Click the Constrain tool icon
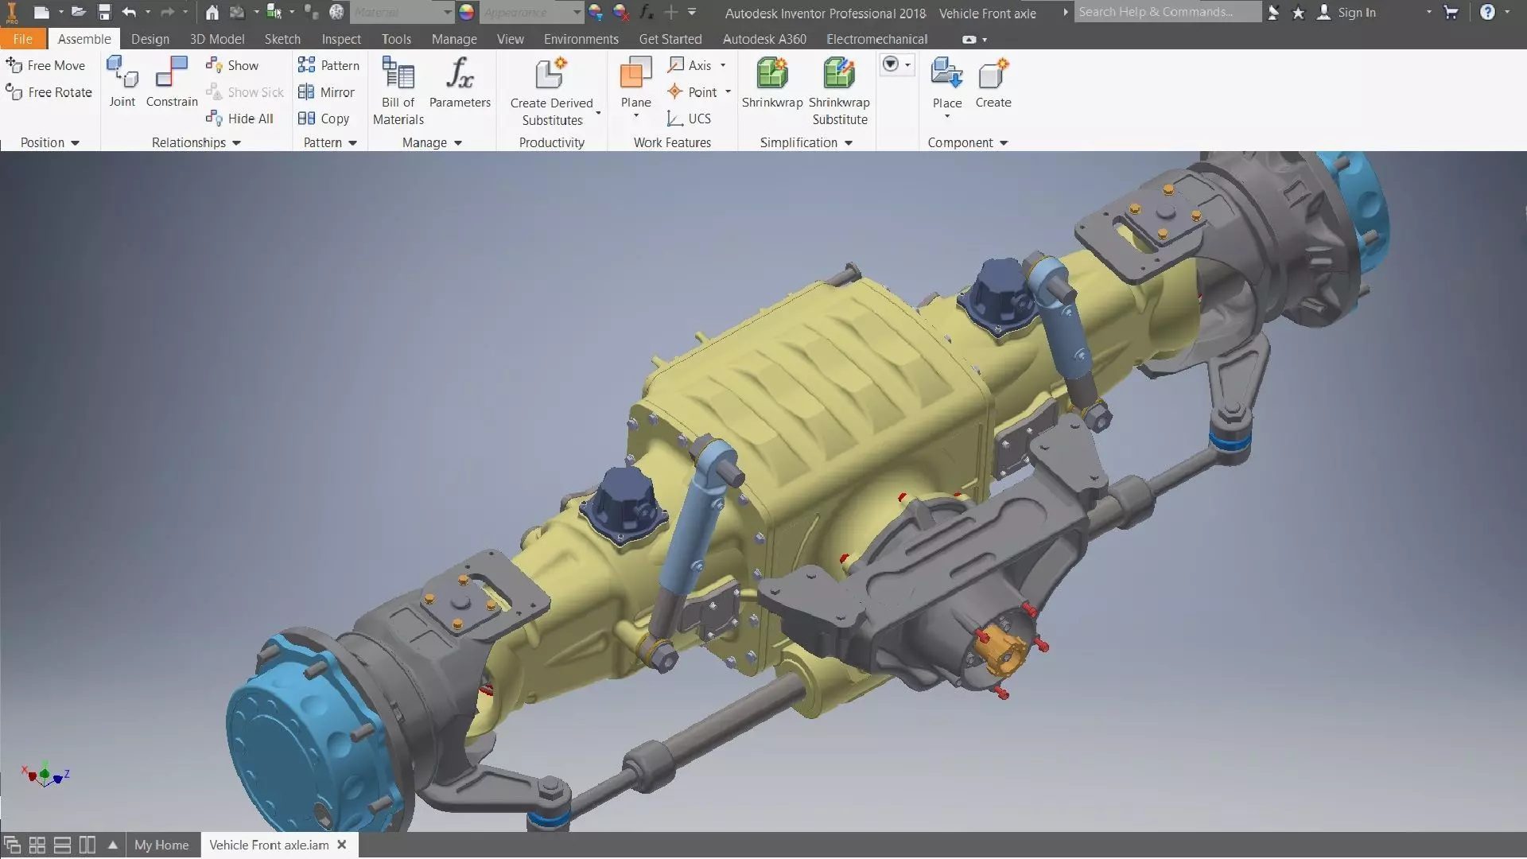The height and width of the screenshot is (859, 1527). pos(172,73)
